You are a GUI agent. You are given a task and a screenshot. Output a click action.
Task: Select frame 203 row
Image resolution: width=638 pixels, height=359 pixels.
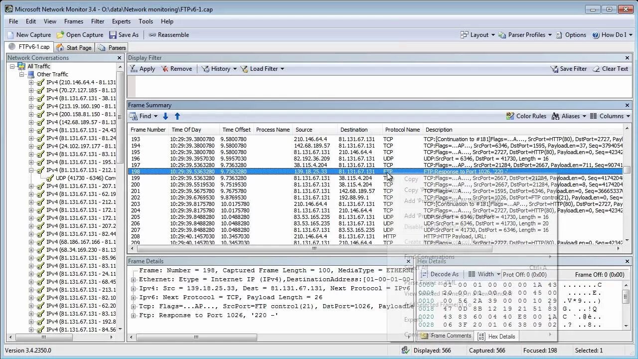(x=376, y=204)
